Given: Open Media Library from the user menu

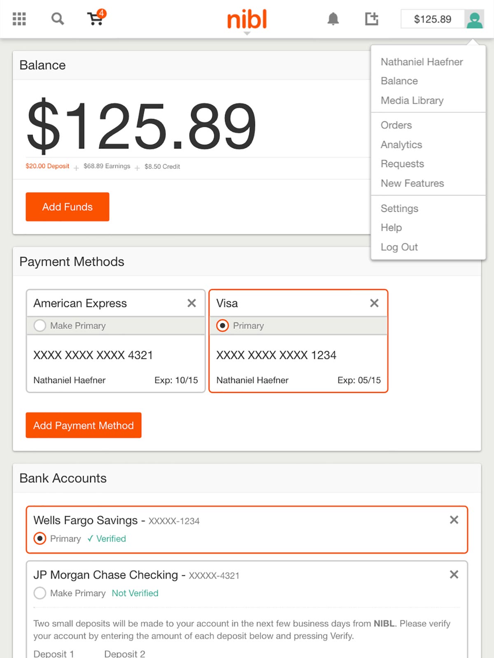Looking at the screenshot, I should point(412,100).
